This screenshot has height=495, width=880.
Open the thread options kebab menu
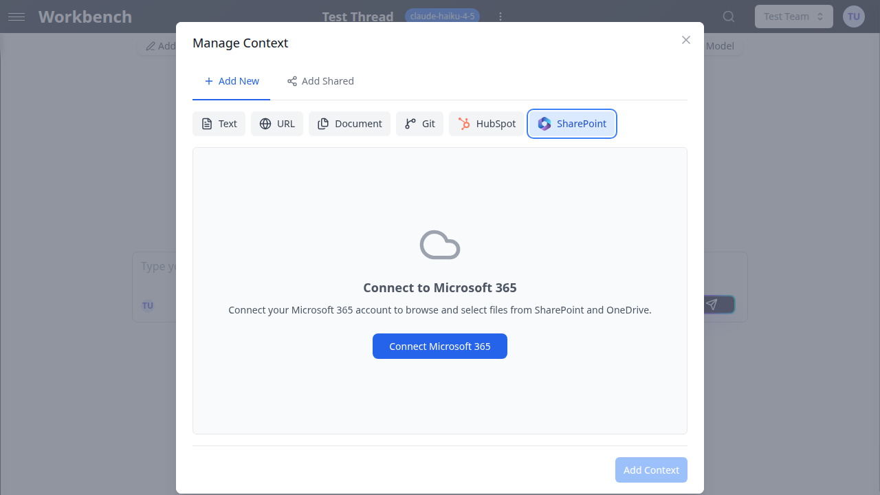click(x=500, y=16)
